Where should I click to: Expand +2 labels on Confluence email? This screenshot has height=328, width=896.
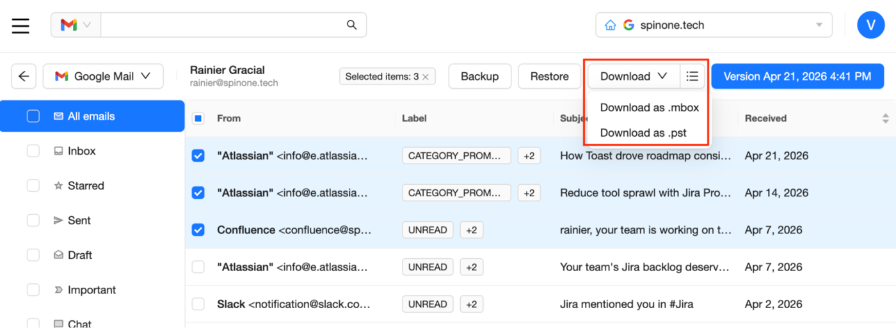tap(472, 230)
